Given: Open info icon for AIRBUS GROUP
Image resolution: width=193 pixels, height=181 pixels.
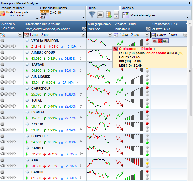Looking at the screenshot, I should click(x=27, y=53).
